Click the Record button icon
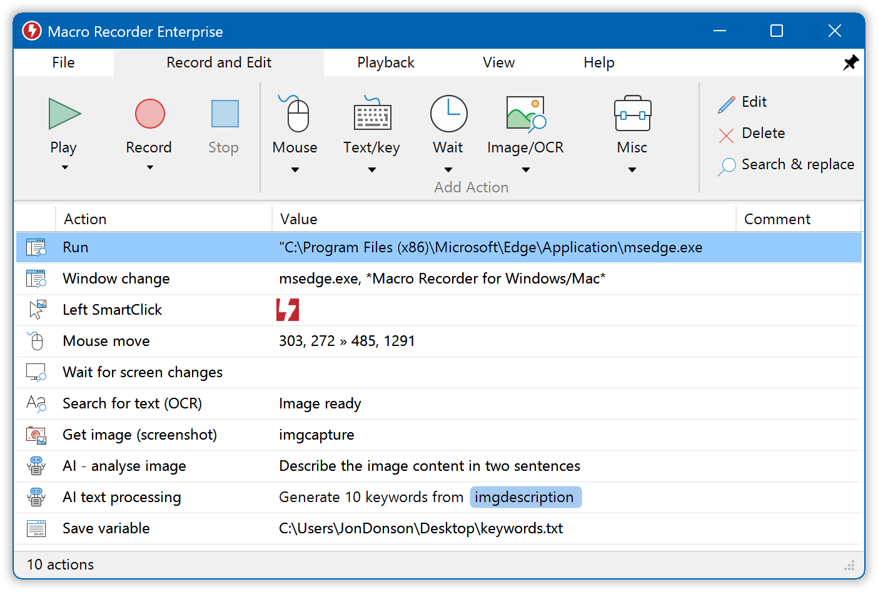Screen dimensions: 878x592 149,114
